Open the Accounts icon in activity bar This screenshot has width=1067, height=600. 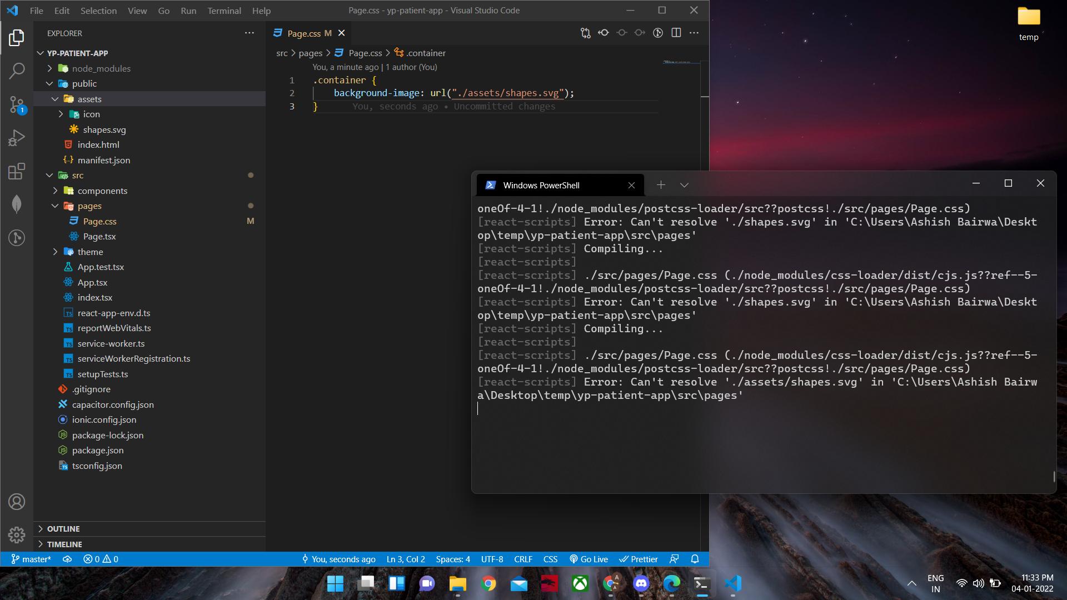coord(17,502)
